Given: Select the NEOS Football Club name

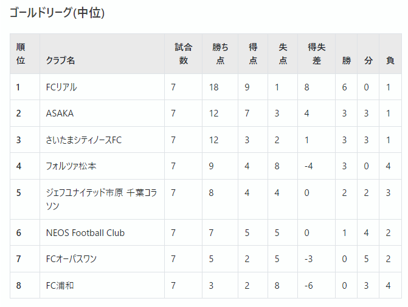Looking at the screenshot, I should [85, 233].
